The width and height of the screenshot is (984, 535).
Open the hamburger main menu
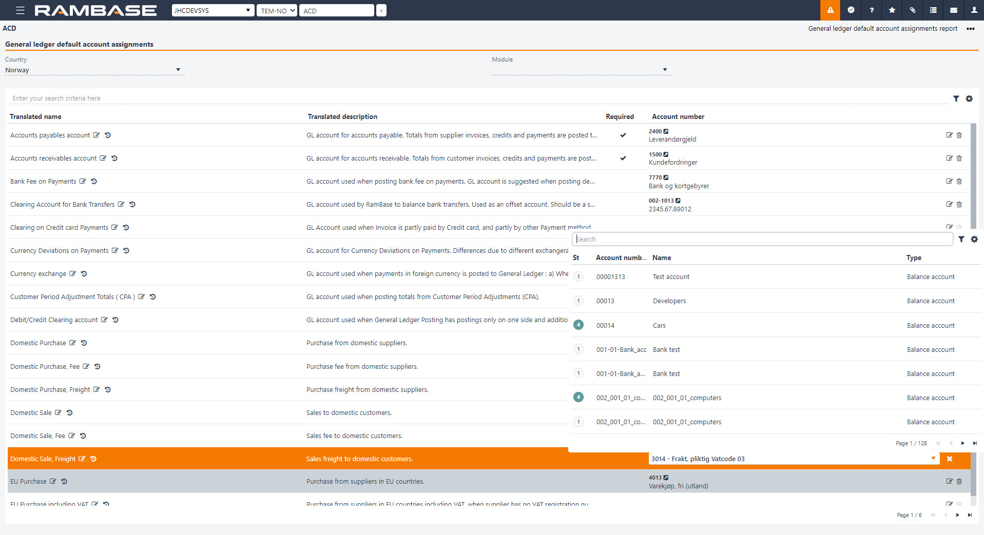pyautogui.click(x=20, y=10)
